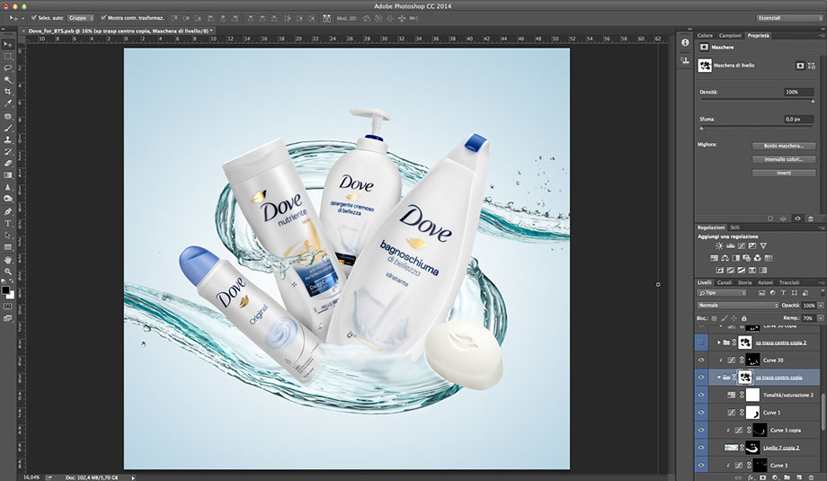Screen dimensions: 827x481
Task: Select the Dodge tool
Action: click(7, 199)
